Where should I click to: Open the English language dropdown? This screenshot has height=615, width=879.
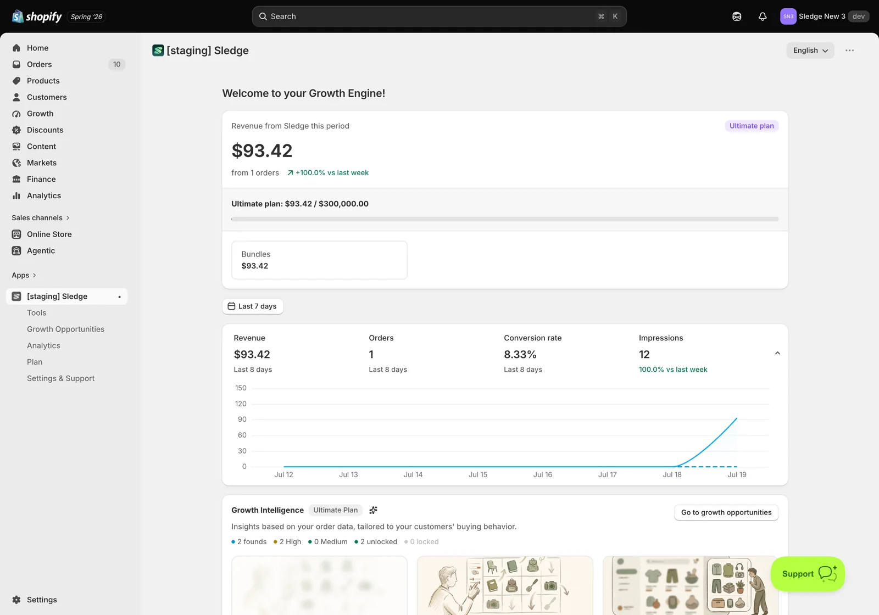tap(810, 51)
